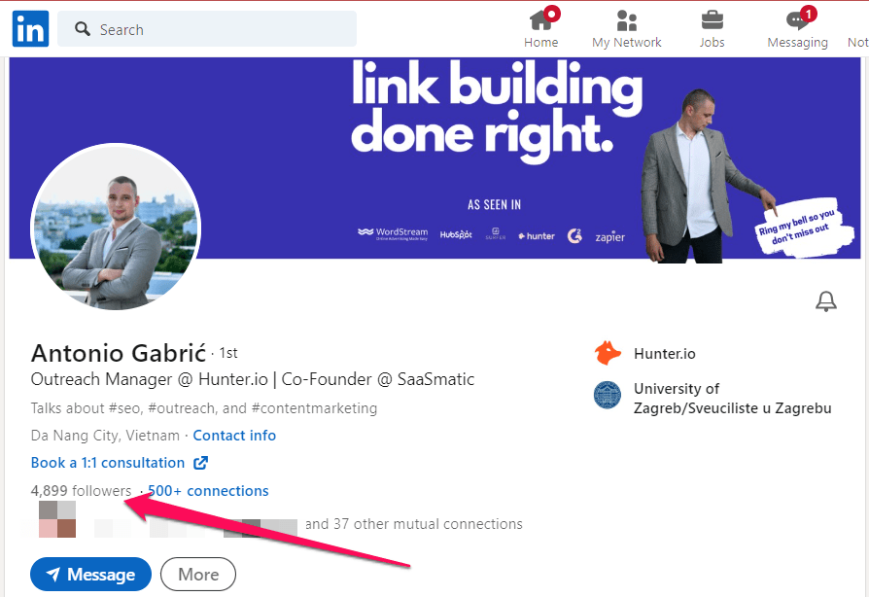Click the search magnifier icon
869x597 pixels.
point(82,29)
